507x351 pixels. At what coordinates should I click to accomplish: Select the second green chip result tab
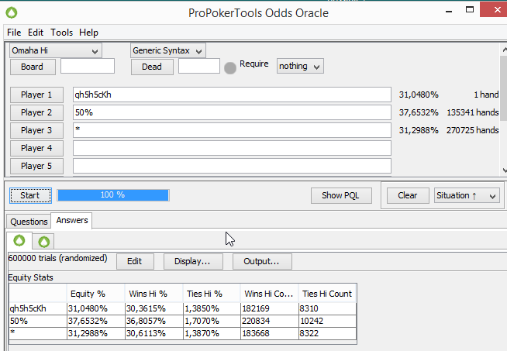click(x=43, y=241)
